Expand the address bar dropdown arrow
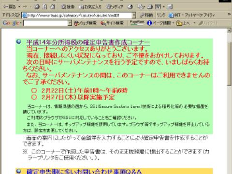The height and width of the screenshot is (174, 232). pos(134,15)
